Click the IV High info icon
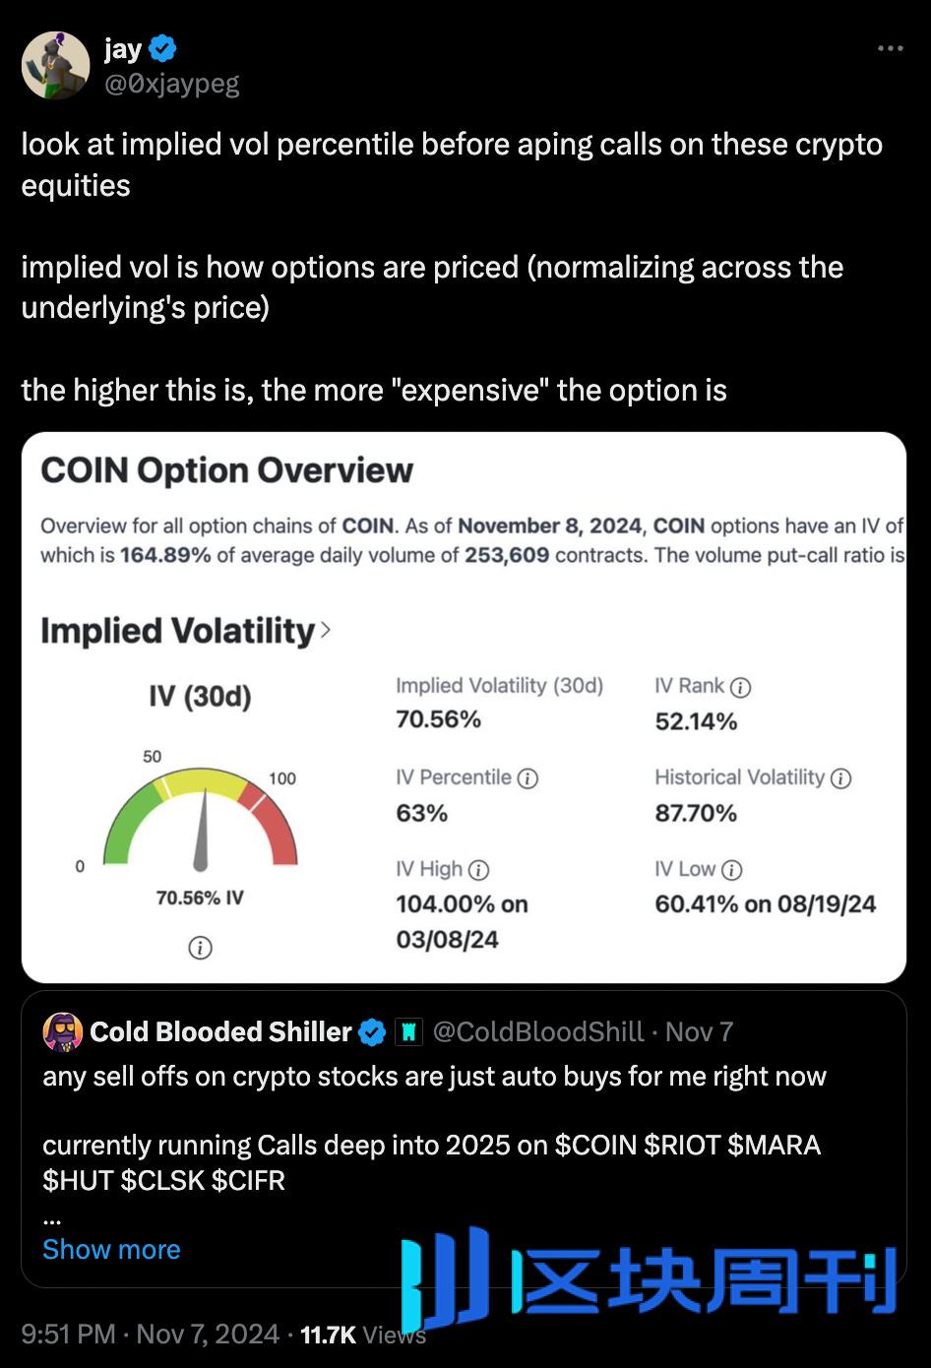The width and height of the screenshot is (931, 1368). [478, 870]
